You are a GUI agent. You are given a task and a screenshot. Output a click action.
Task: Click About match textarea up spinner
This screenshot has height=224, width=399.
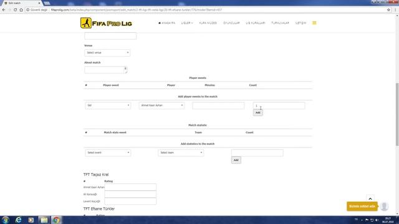point(125,68)
